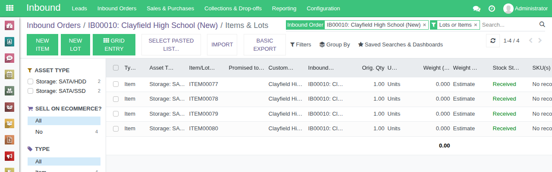This screenshot has width=552, height=172.
Task: Open the Configuration menu
Action: [323, 9]
